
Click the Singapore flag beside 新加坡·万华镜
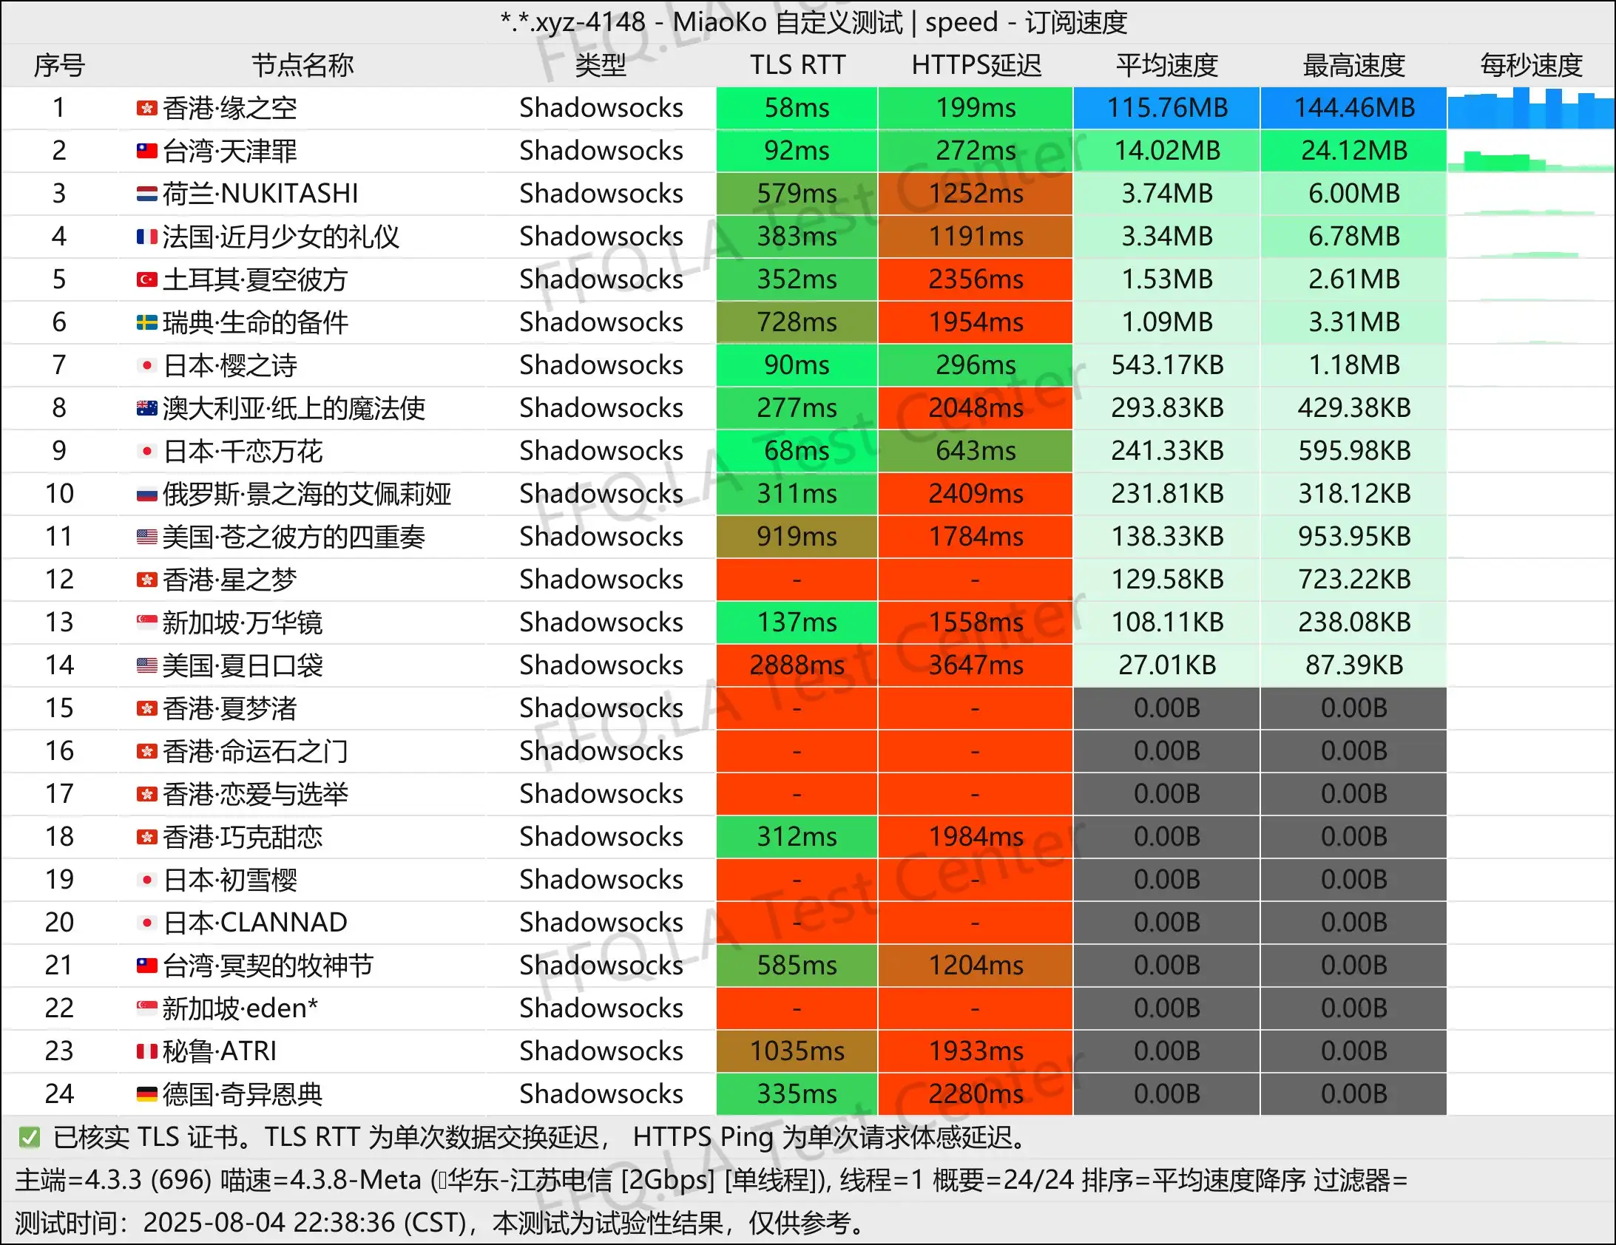coord(146,624)
